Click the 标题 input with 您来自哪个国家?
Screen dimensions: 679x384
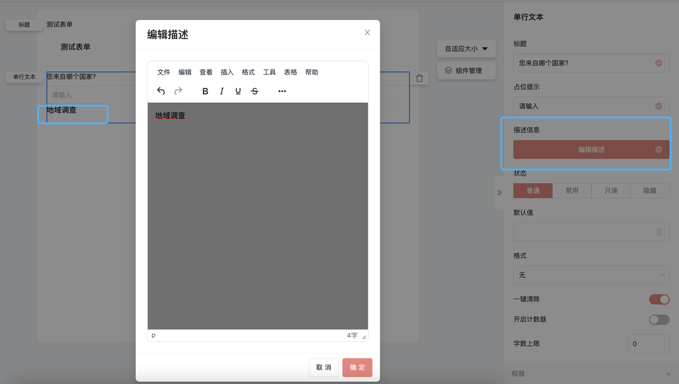point(591,63)
